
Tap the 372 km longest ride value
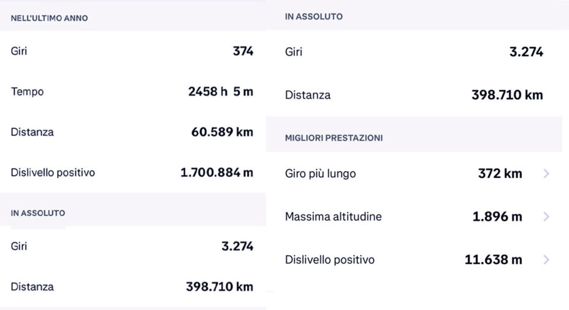500,174
